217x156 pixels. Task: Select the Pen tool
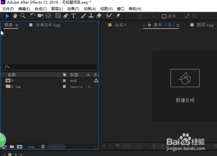pos(66,16)
